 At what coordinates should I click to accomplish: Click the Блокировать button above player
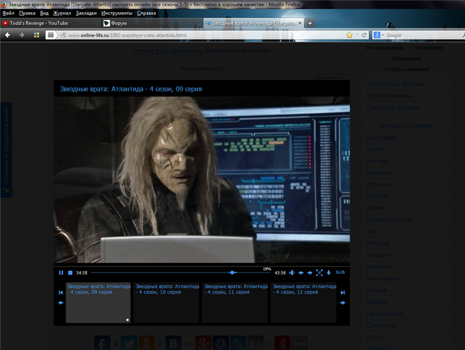[332, 77]
